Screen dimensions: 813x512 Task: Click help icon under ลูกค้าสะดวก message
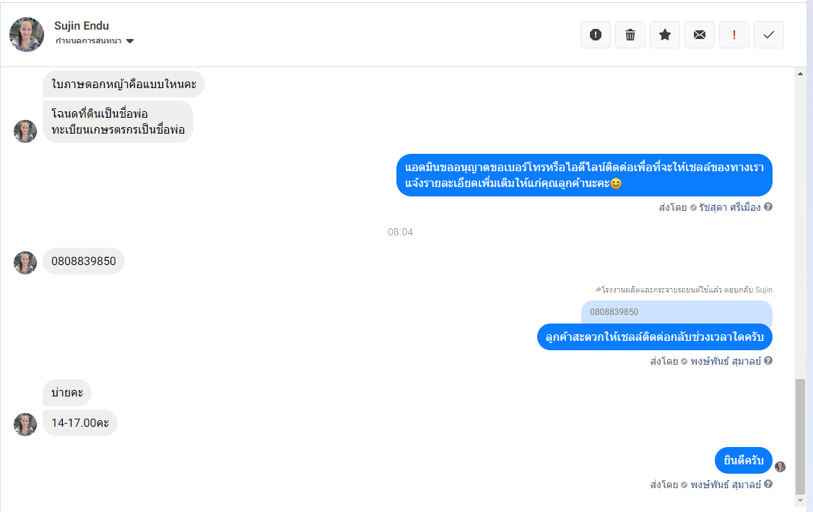coord(768,360)
